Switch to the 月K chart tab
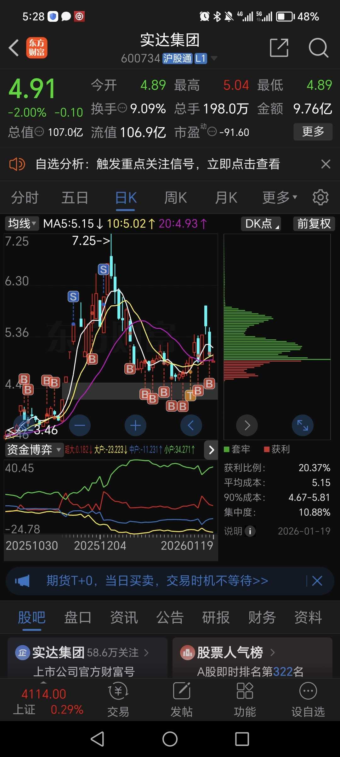 pos(226,198)
